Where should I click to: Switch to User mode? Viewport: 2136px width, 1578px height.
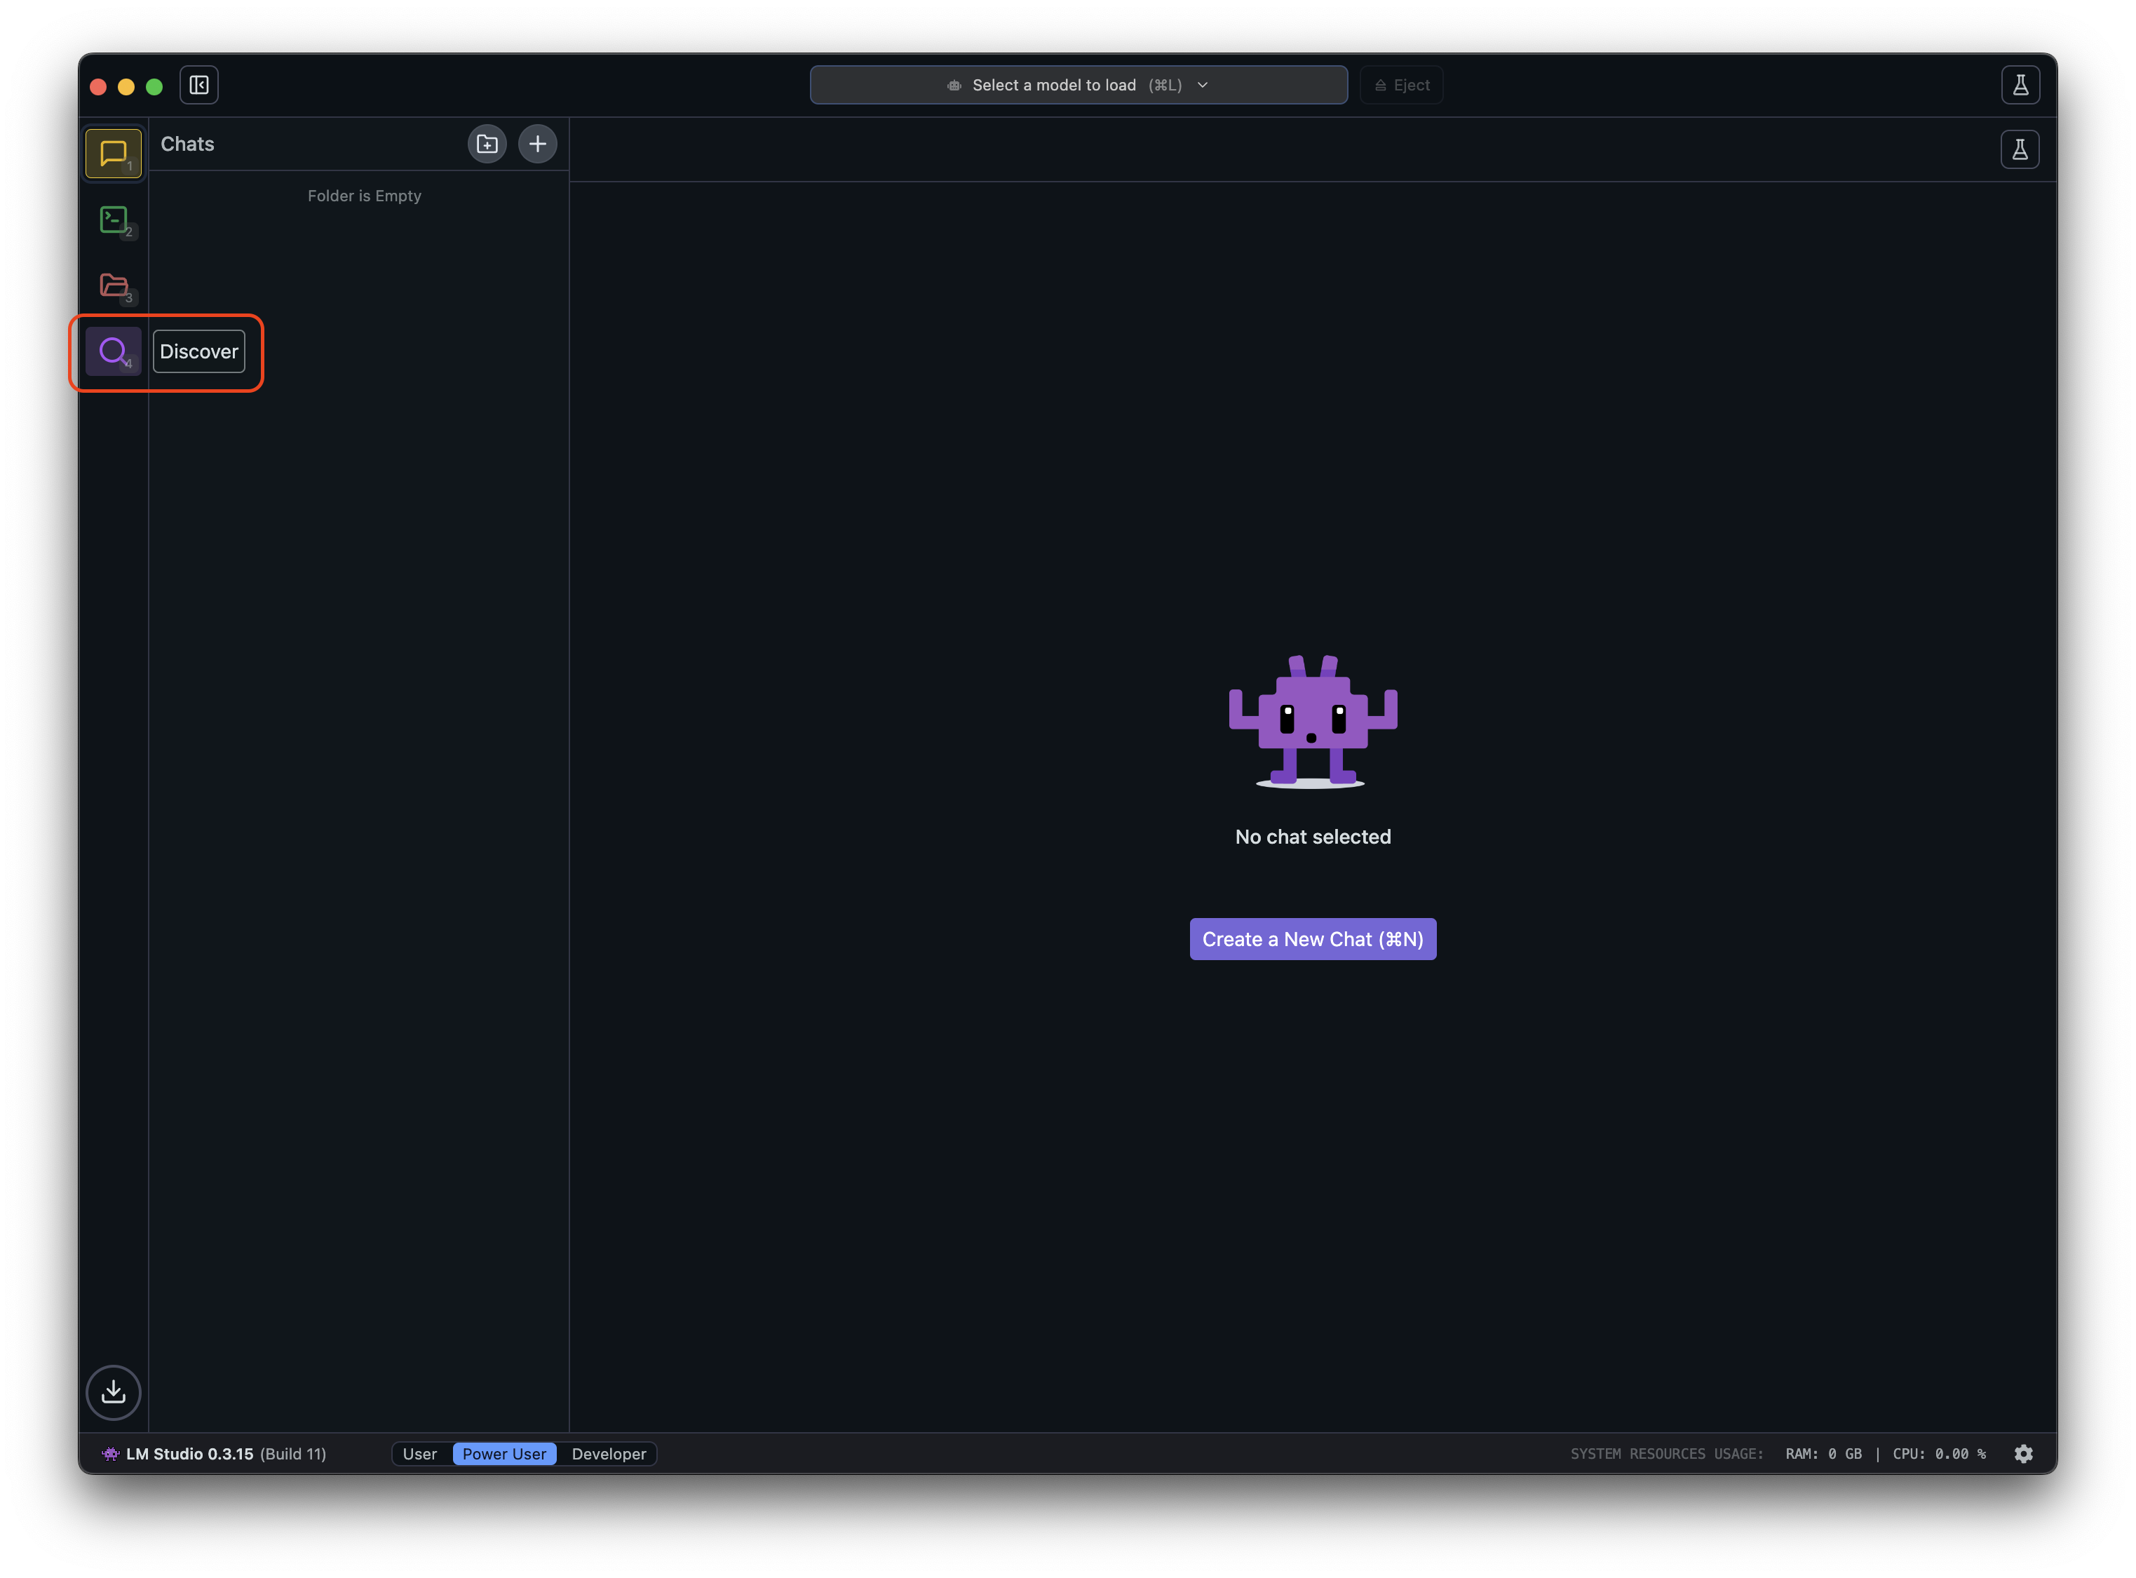419,1453
